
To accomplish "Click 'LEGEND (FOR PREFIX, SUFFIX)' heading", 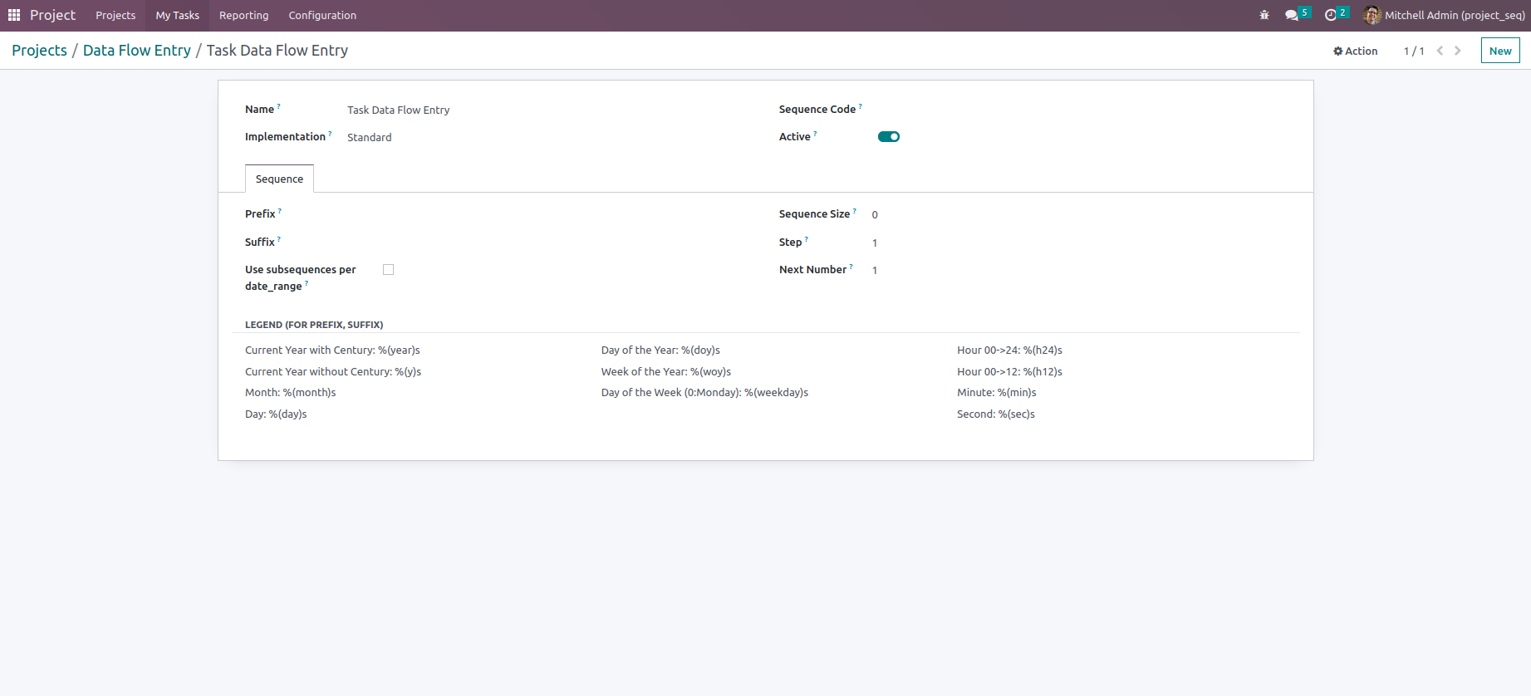I will [x=314, y=325].
